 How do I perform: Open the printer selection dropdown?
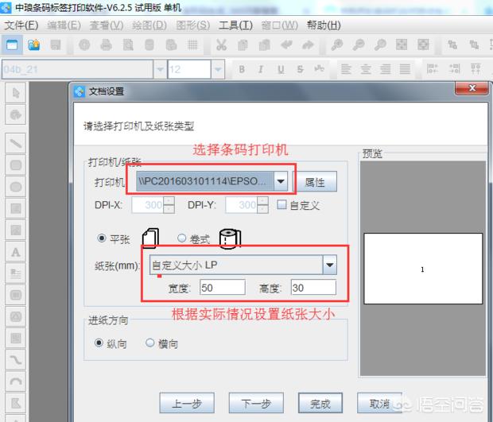(x=281, y=181)
